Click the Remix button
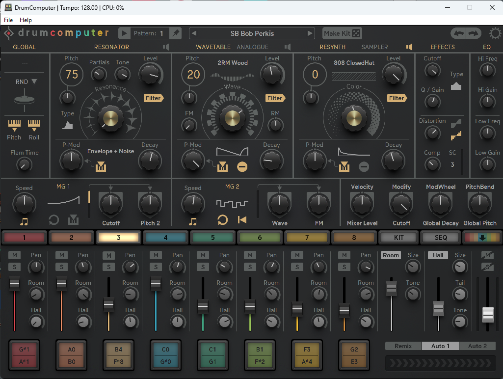 coord(403,346)
